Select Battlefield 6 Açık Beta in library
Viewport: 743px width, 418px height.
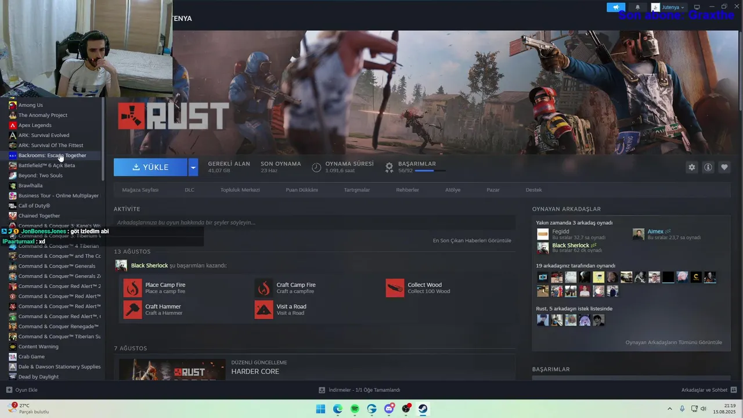click(46, 165)
